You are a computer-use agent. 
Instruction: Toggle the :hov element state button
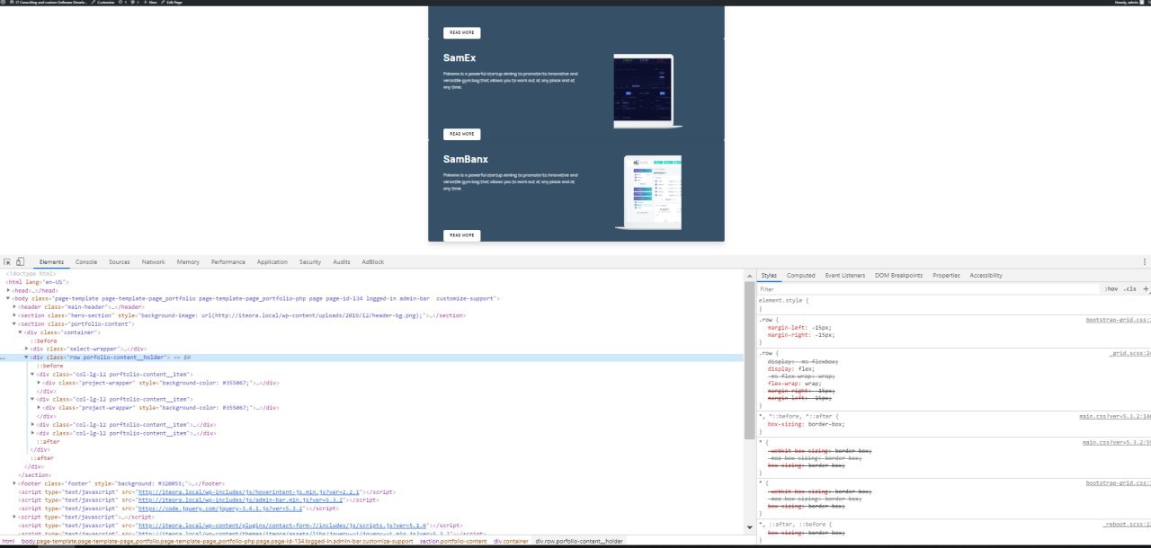click(x=1111, y=289)
